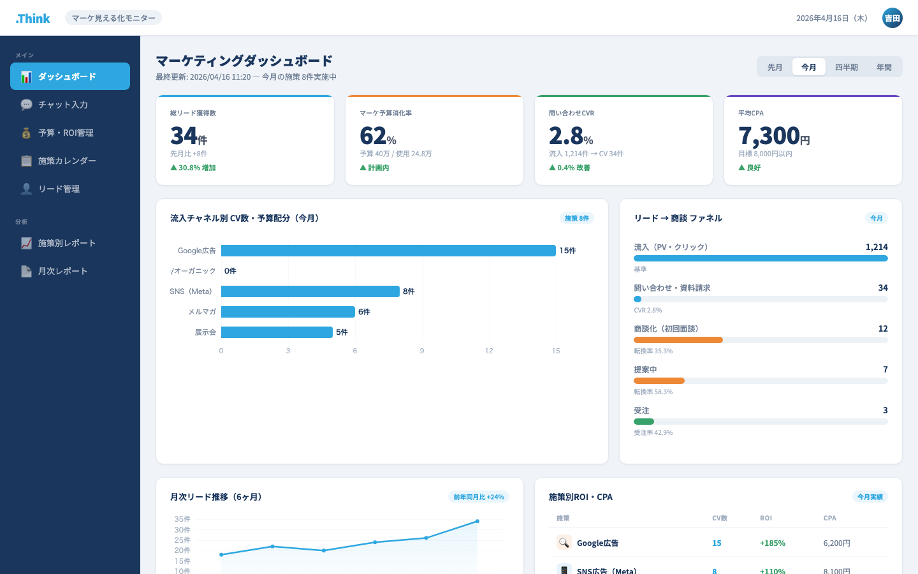
Task: Click the 前年同月比 +24% badge
Action: click(479, 497)
